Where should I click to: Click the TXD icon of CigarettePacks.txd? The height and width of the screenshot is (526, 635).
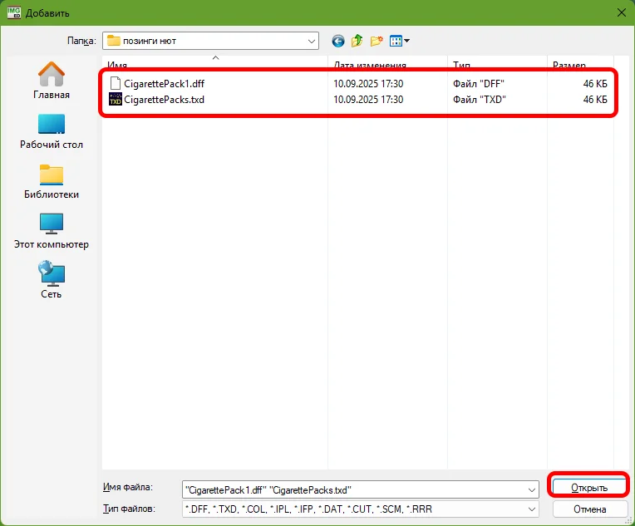click(116, 99)
